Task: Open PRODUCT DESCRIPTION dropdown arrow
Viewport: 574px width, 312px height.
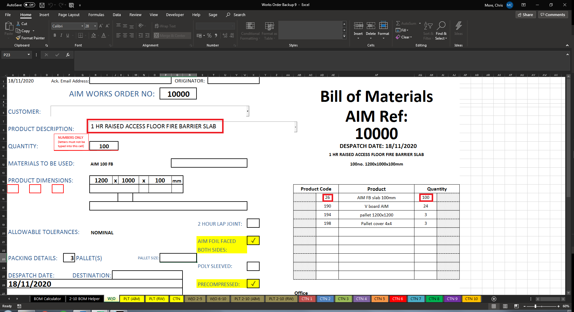Action: tap(295, 127)
